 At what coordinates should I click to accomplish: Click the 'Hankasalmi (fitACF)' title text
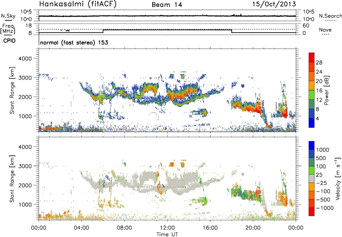coord(78,4)
